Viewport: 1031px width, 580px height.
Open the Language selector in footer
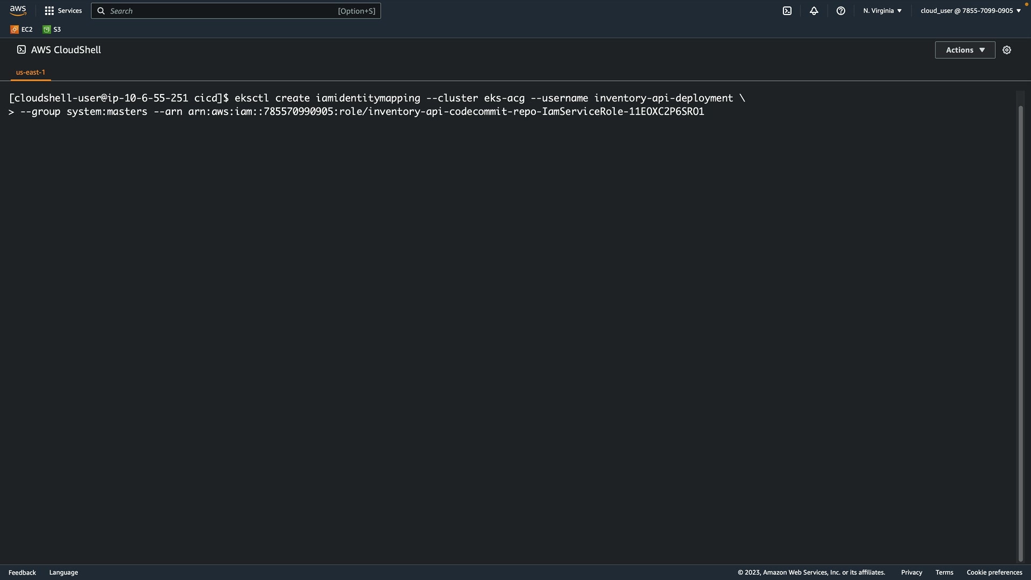click(63, 572)
